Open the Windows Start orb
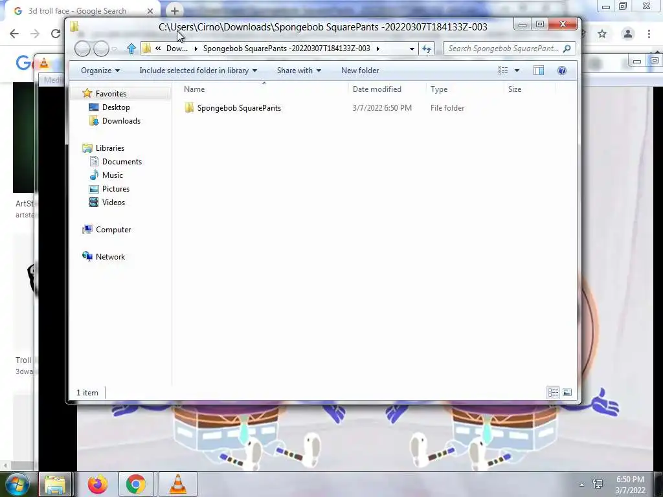This screenshot has width=663, height=497. (x=16, y=484)
